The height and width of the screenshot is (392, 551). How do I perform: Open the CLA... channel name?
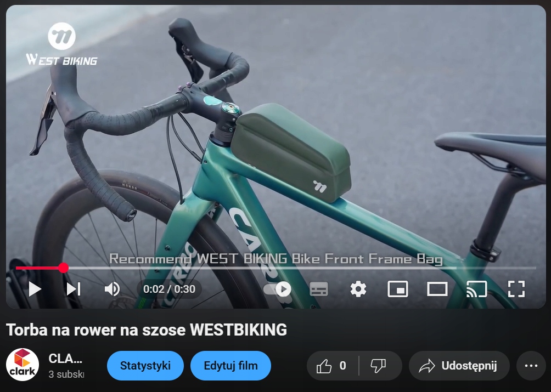65,359
